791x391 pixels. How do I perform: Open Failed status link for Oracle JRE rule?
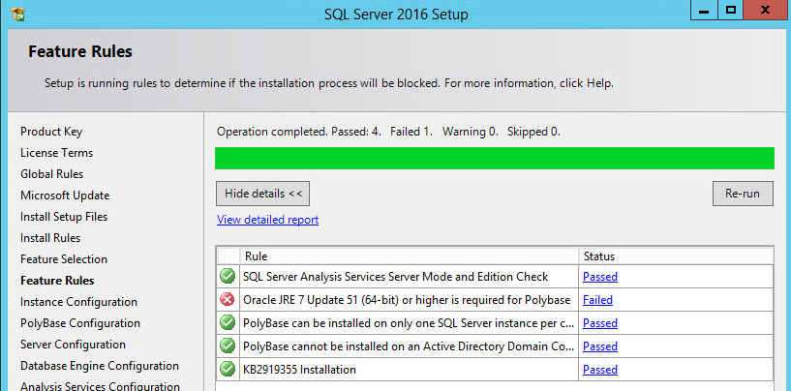coord(597,300)
